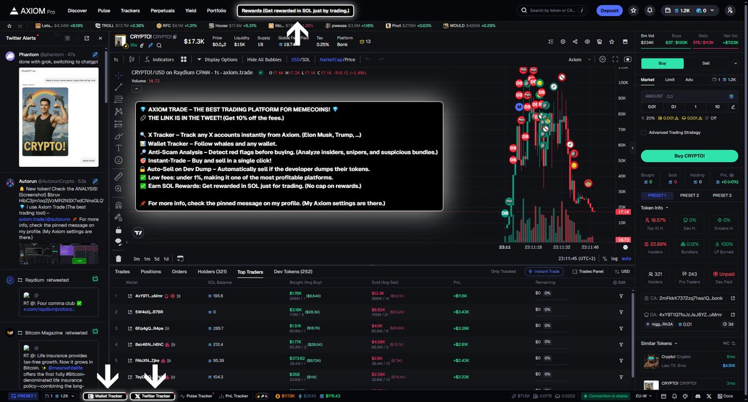Viewport: 748px width, 402px height.
Task: Click the AMOUNT input field
Action: [x=689, y=96]
